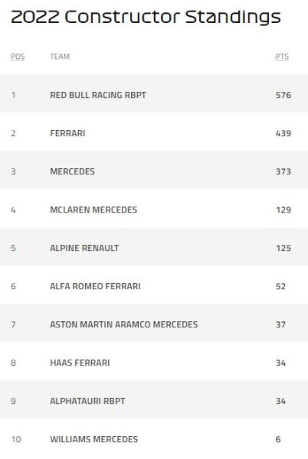This screenshot has height=459, width=308.
Task: Click the 6 points value for Williams
Action: click(x=278, y=439)
